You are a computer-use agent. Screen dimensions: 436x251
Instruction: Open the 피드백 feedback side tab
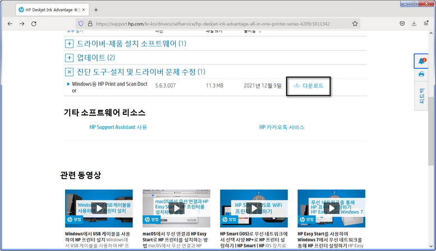[421, 96]
